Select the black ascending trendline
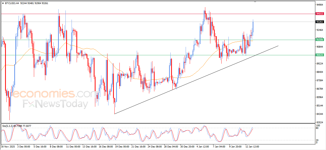Screen dimensions: 326x150 [196, 80]
